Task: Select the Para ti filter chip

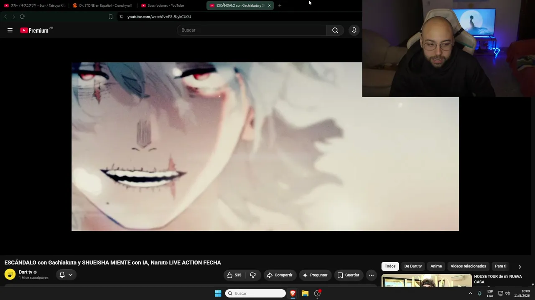Action: pyautogui.click(x=500, y=266)
